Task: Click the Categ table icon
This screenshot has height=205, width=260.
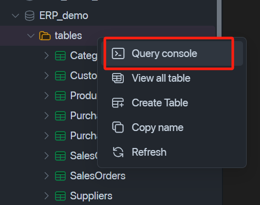Action: point(60,56)
